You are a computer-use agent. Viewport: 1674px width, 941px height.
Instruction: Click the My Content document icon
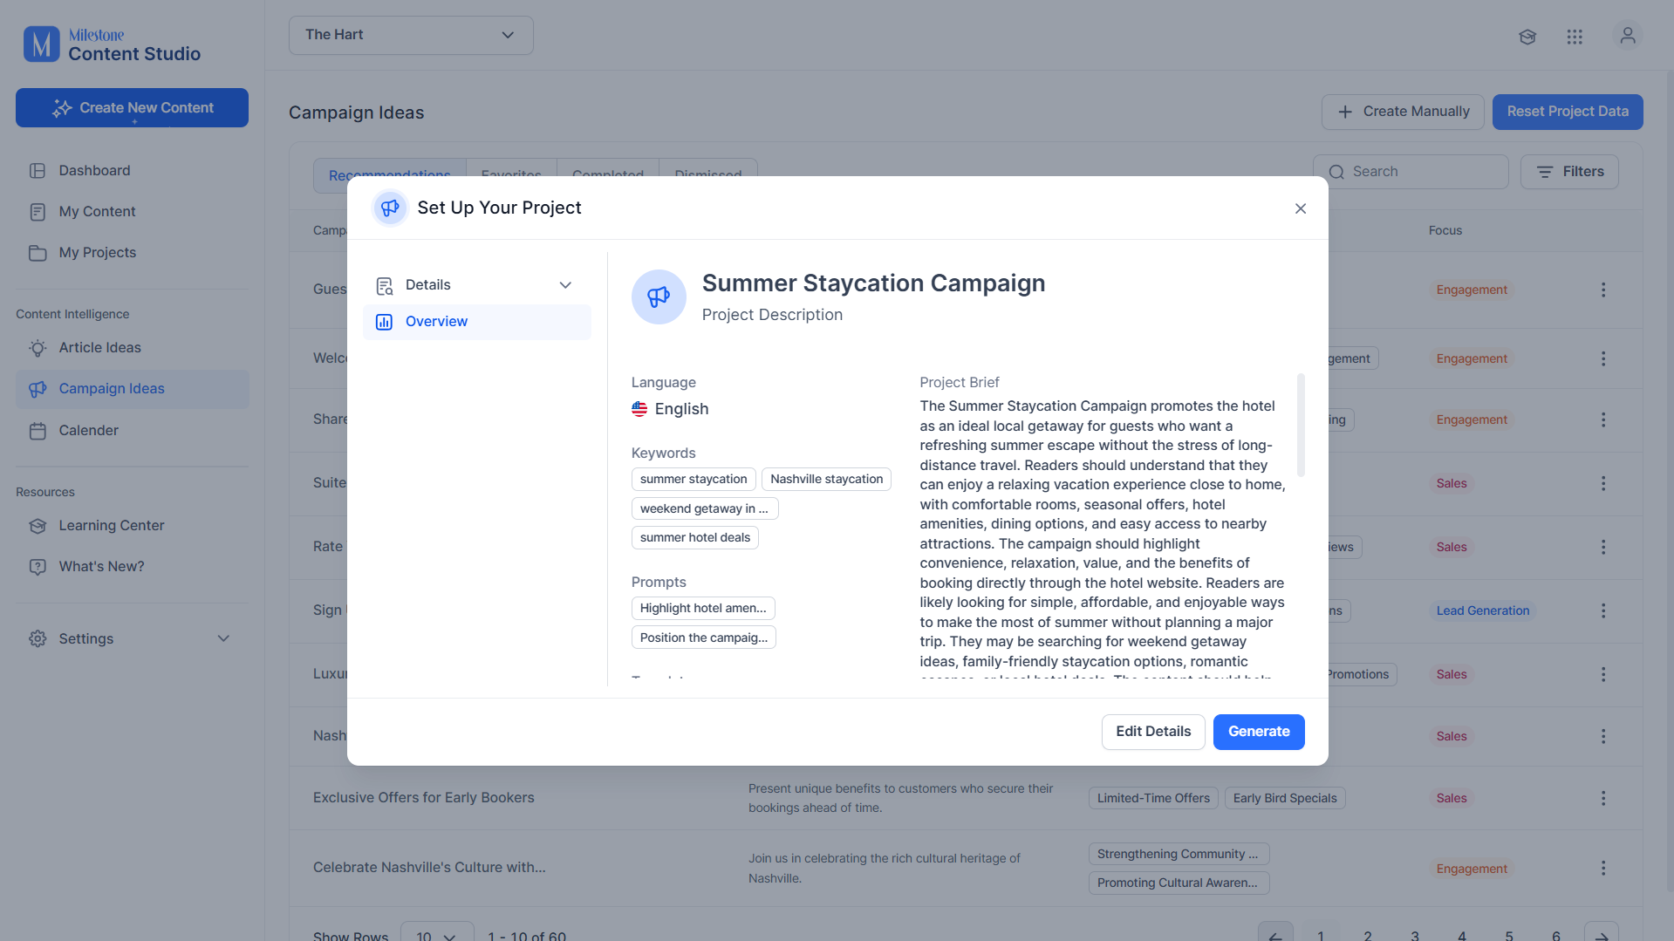(38, 212)
